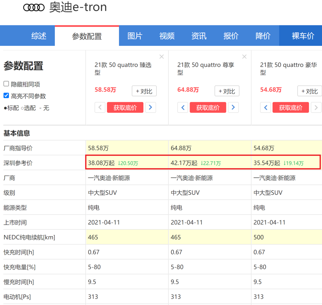Go to next trim for 豪华型
This screenshot has width=322, height=305.
[316, 107]
